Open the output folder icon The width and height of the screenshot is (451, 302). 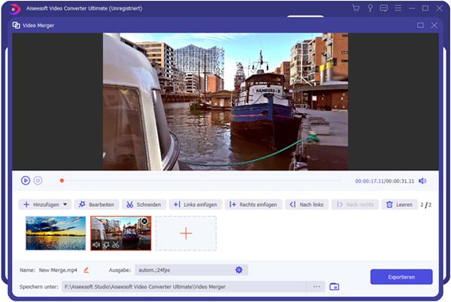pos(334,286)
